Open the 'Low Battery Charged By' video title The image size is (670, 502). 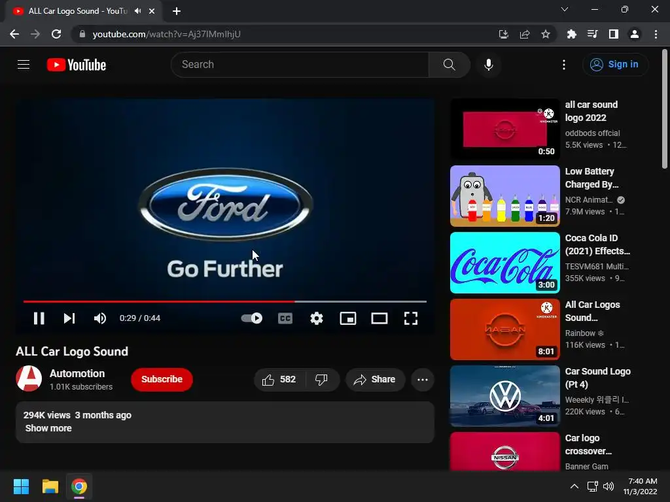(x=591, y=178)
